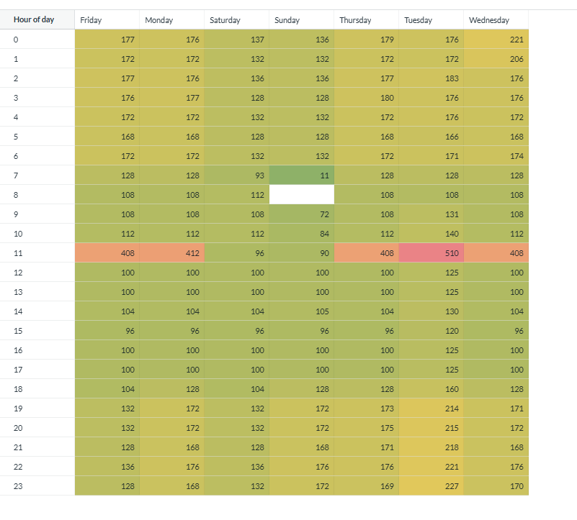The width and height of the screenshot is (577, 520).
Task: Select the Monday cell with value 412
Action: 171,253
